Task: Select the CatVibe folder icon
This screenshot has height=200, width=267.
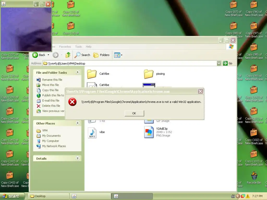Action: click(x=92, y=74)
